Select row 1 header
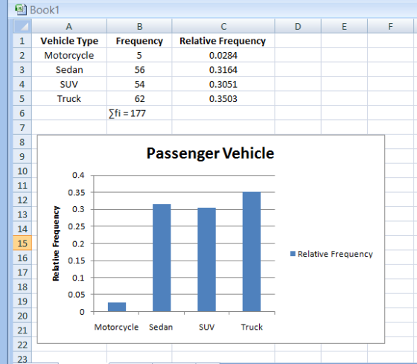Viewport: 417px width, 364px height. (22, 41)
